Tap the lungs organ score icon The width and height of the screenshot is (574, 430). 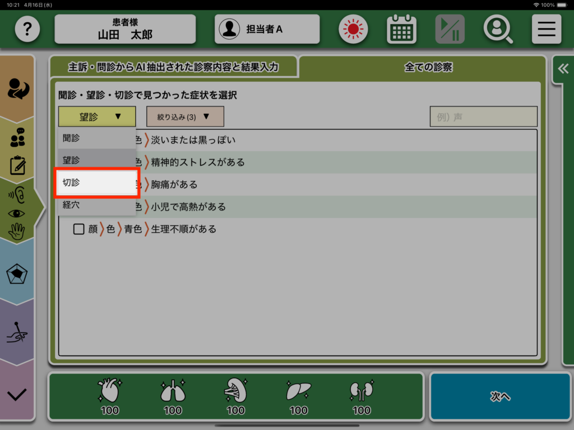[173, 395]
